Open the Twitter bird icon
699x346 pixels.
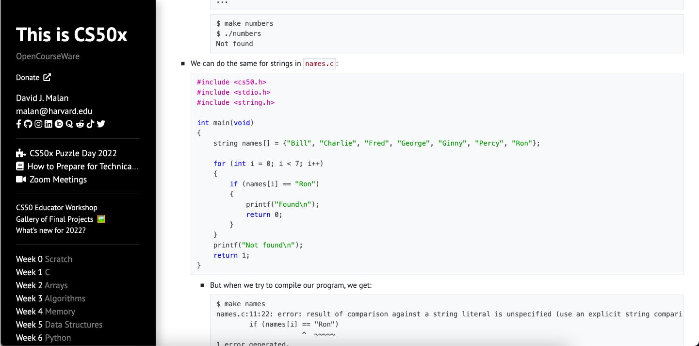point(101,124)
